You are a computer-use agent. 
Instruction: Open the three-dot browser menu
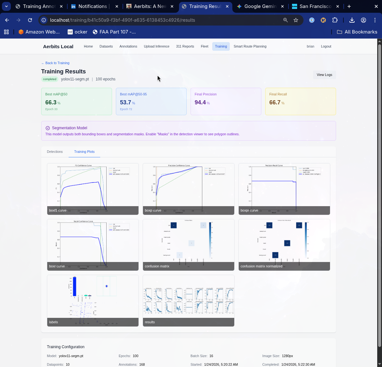pos(375,20)
